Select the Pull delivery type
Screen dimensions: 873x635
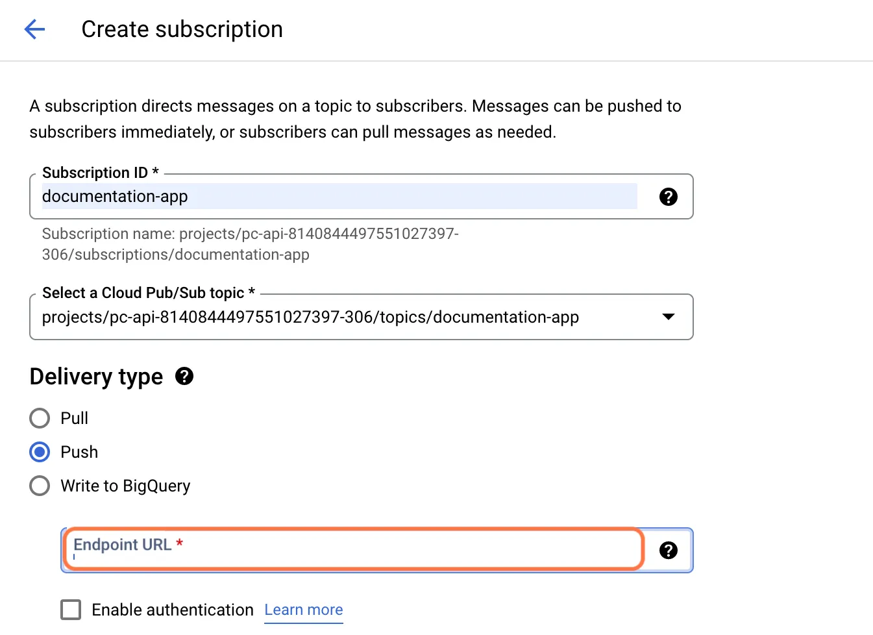click(40, 418)
